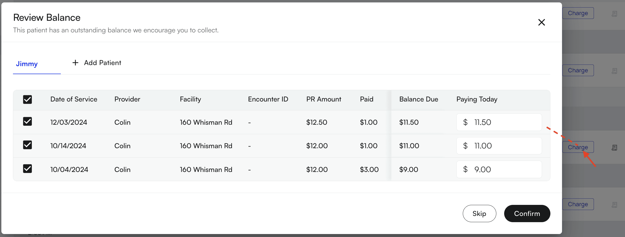Deselect the 10/04/2024 service row
The height and width of the screenshot is (237, 625).
click(28, 169)
